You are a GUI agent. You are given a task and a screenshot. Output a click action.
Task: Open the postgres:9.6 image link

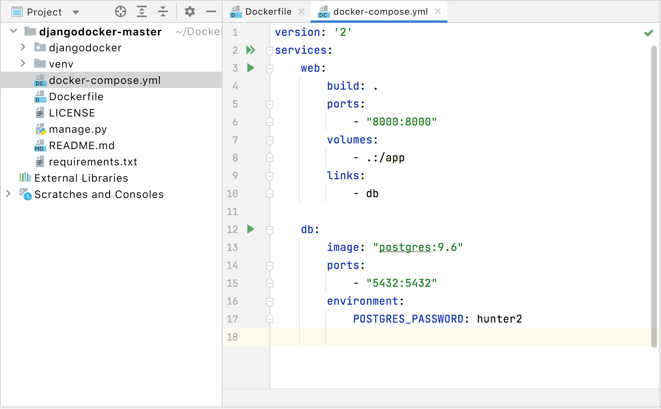405,247
